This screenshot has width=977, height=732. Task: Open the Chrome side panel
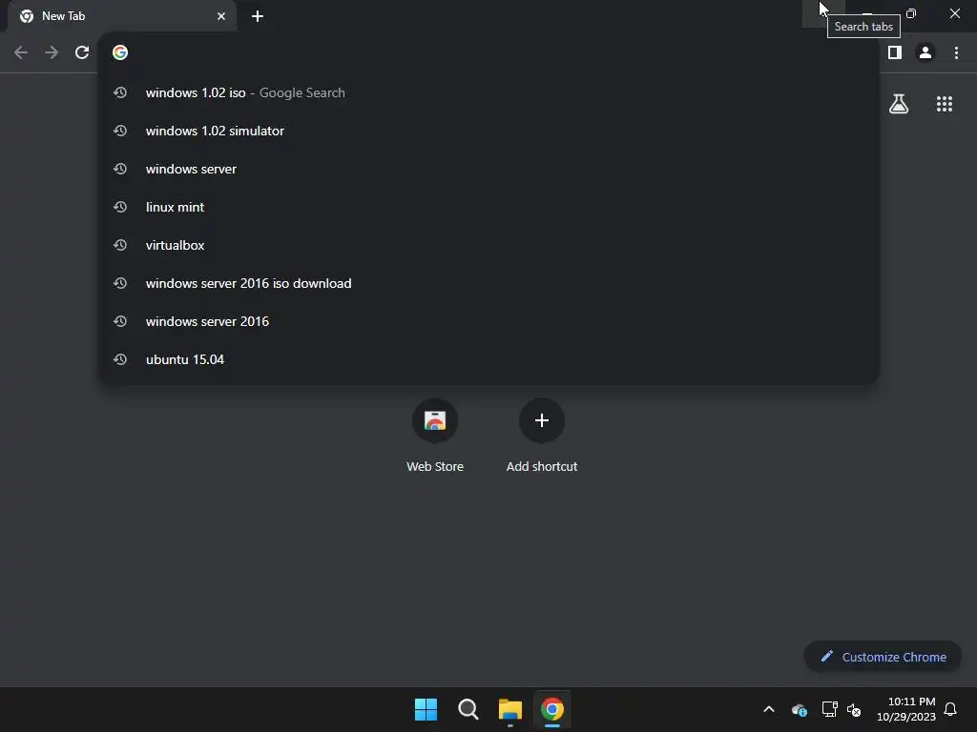pyautogui.click(x=895, y=52)
